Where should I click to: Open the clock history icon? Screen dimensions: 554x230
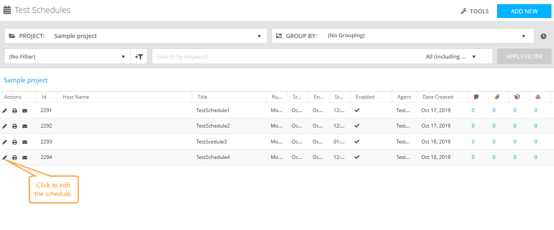544,36
